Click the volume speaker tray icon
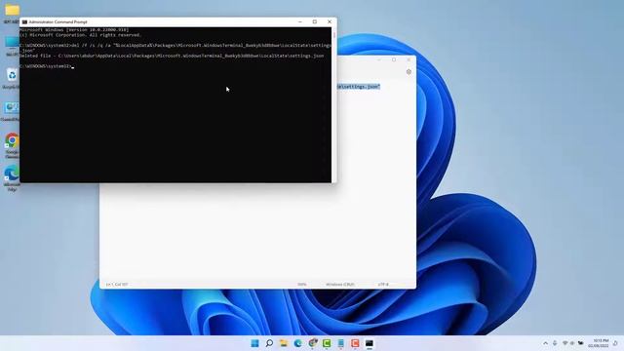 (x=572, y=343)
